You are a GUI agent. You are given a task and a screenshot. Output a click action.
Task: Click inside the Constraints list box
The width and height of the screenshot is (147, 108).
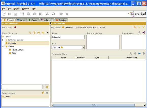point(134,42)
